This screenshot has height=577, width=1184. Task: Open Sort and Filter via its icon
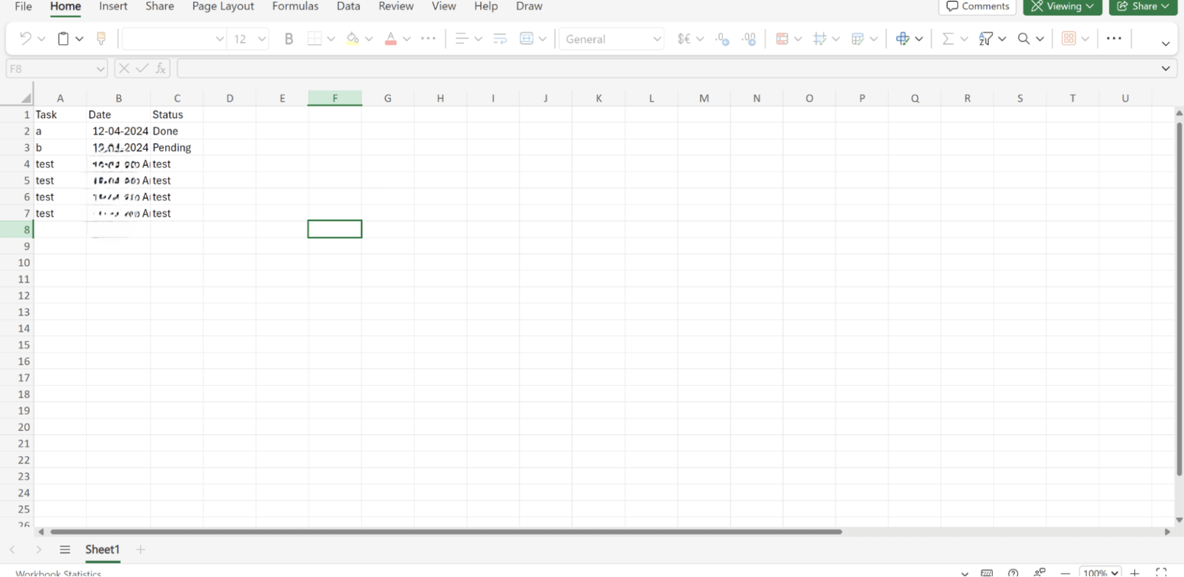pos(987,38)
